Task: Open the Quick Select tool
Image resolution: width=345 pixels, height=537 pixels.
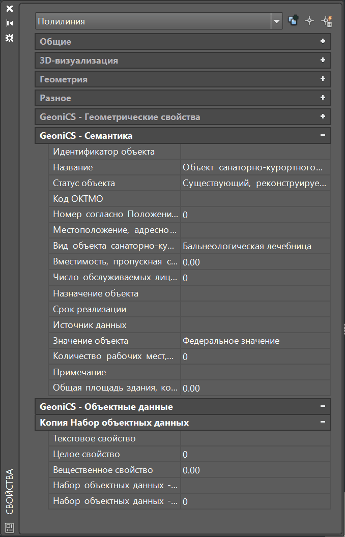Action: [326, 21]
